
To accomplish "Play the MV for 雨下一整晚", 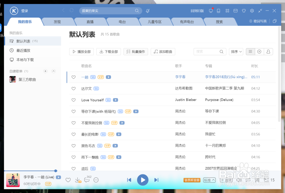I will pyautogui.click(x=119, y=157).
